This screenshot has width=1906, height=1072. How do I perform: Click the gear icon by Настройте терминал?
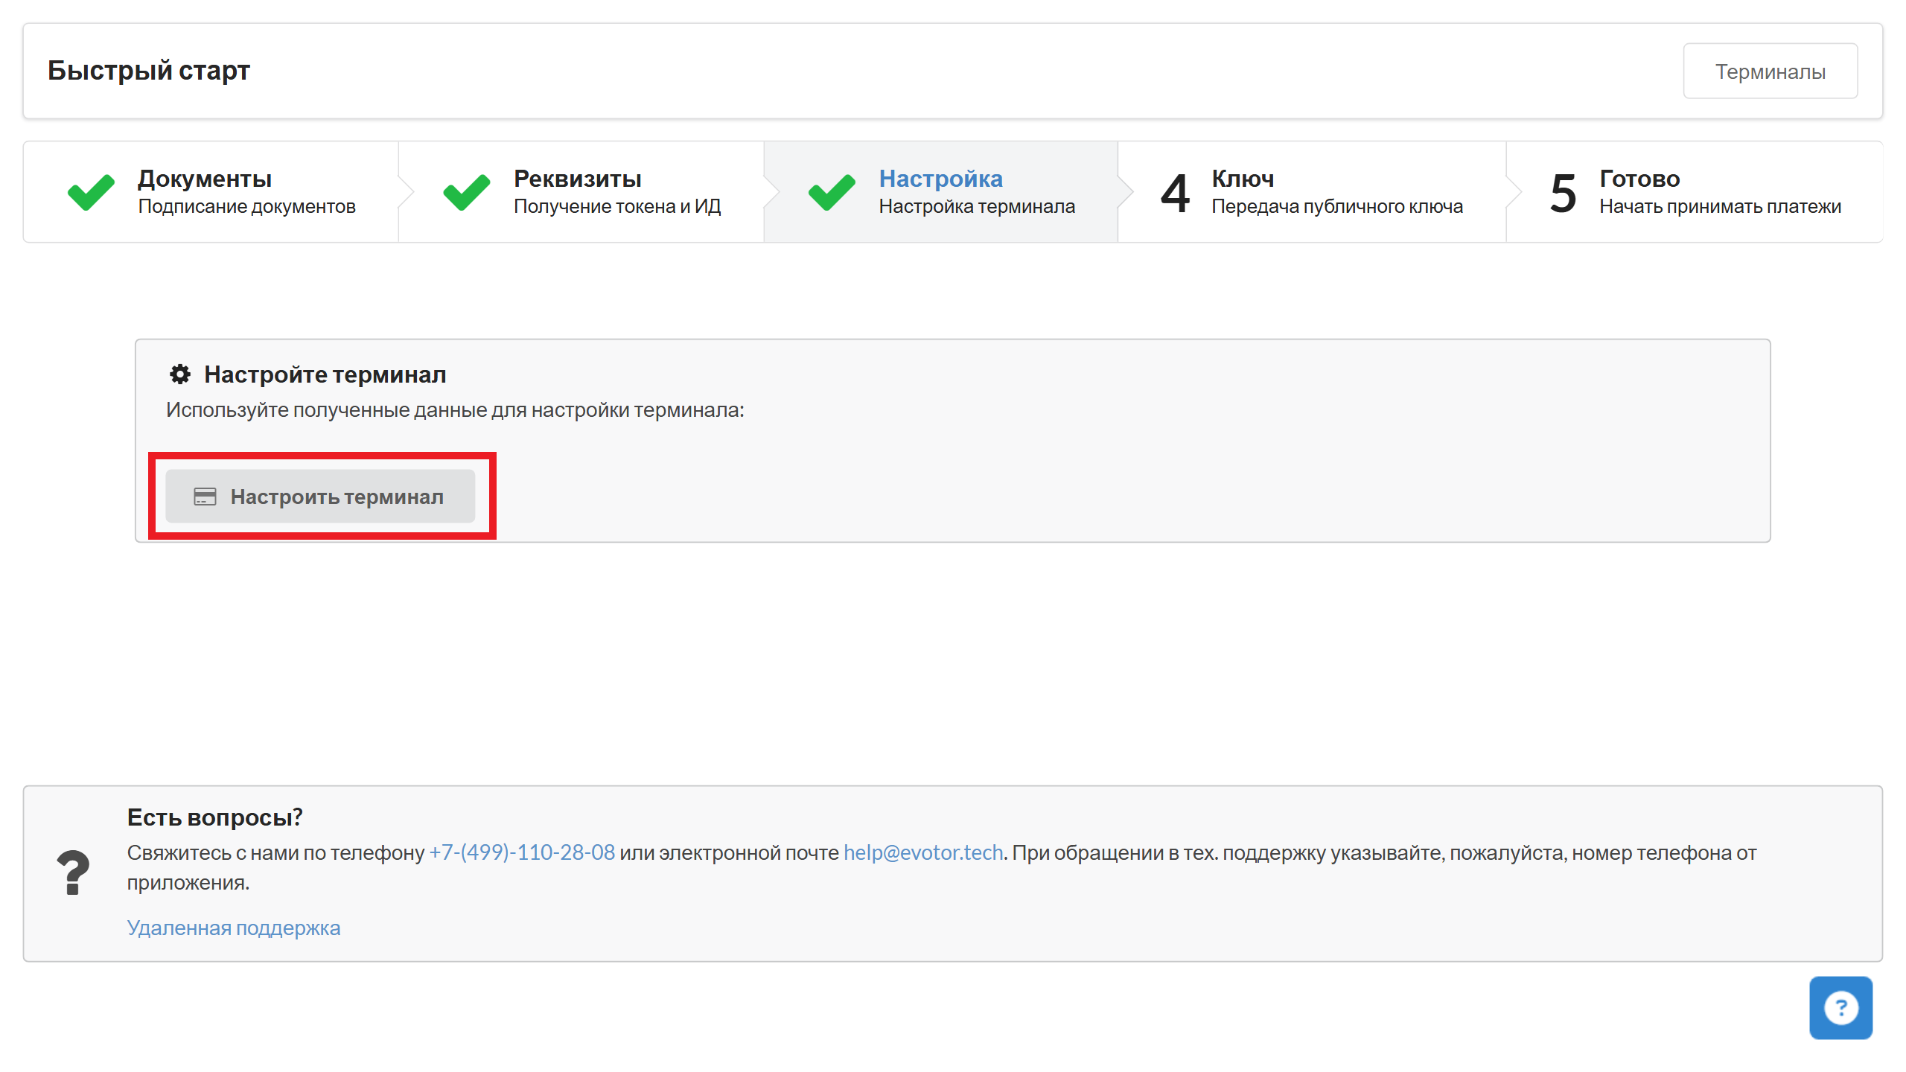click(x=179, y=374)
